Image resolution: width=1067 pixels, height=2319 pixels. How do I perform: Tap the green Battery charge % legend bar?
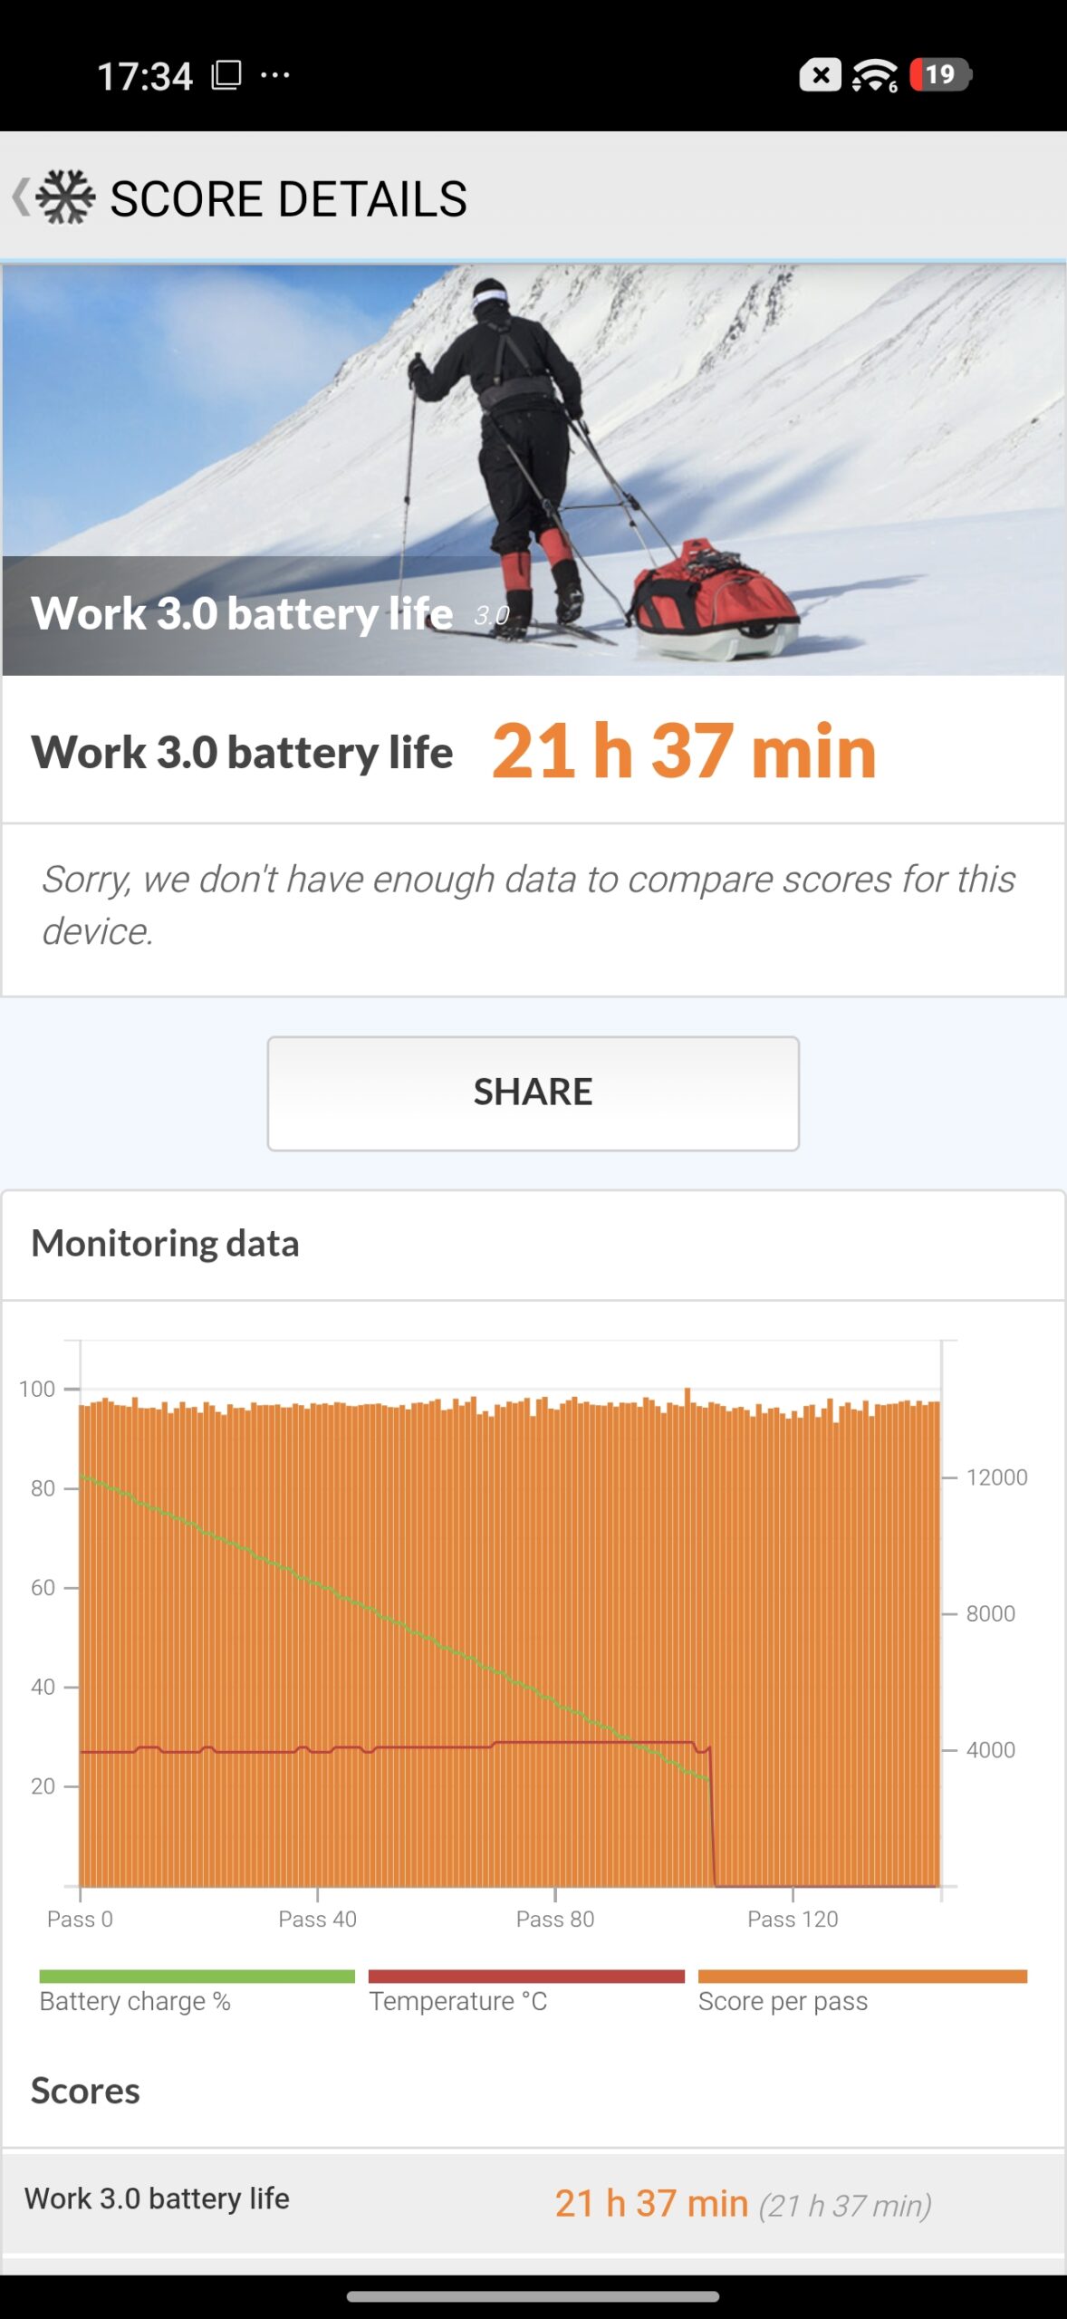click(x=197, y=1977)
